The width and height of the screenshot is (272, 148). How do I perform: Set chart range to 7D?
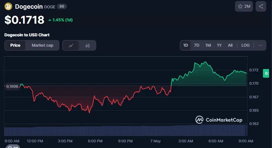pyautogui.click(x=196, y=45)
